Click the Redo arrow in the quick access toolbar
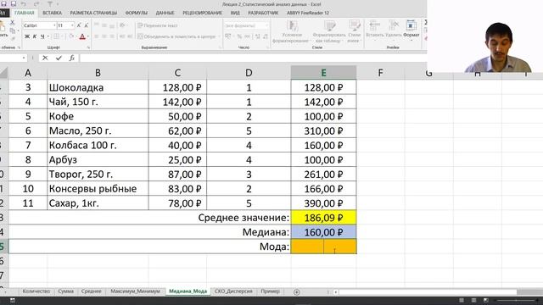This screenshot has height=305, width=543. point(36,4)
